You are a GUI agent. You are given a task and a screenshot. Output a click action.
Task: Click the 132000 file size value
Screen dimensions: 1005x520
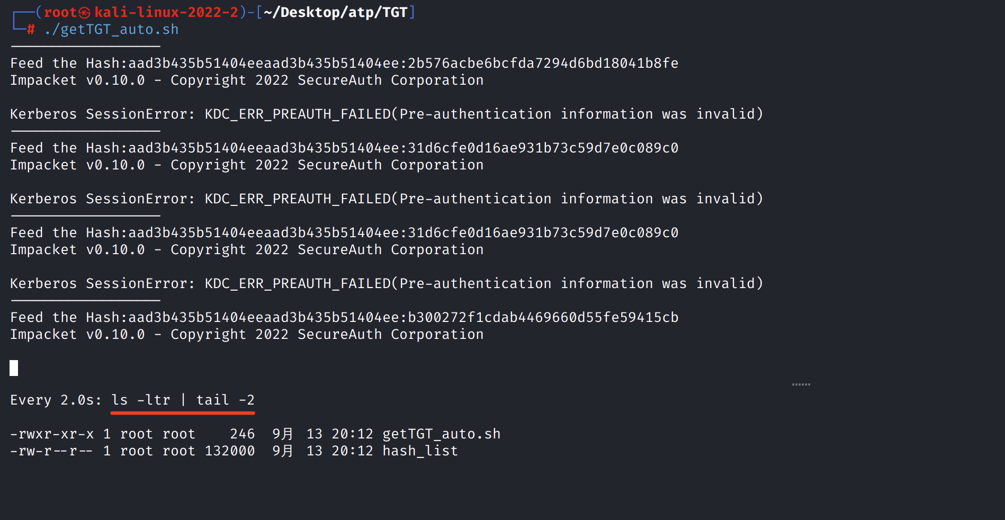(230, 451)
